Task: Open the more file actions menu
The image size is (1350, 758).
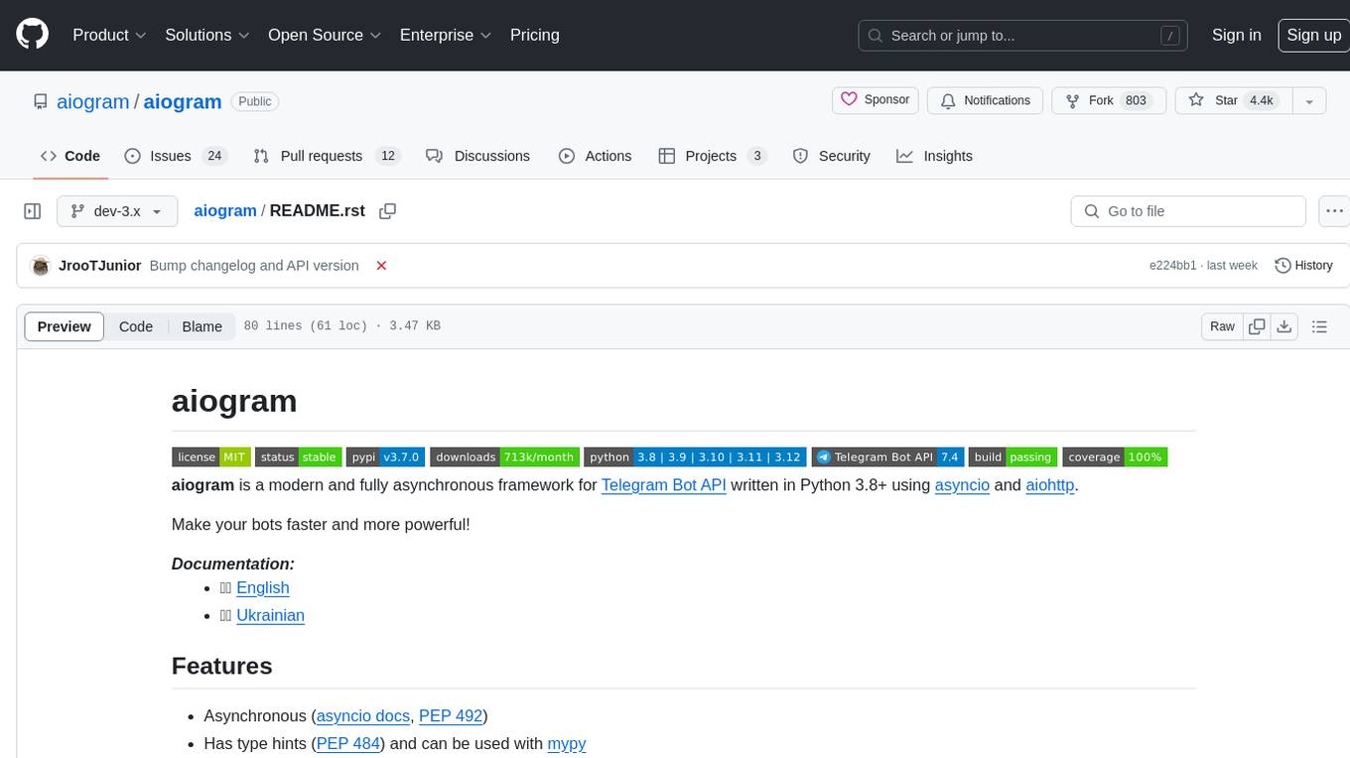Action: [1333, 211]
